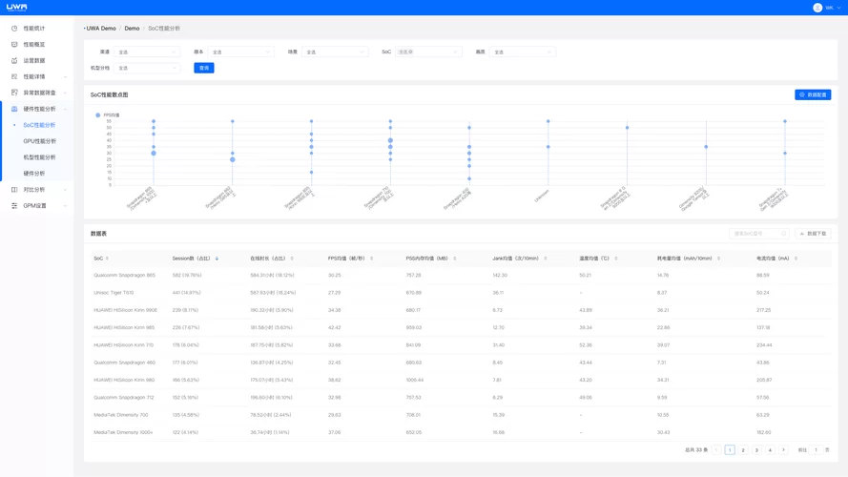
Task: Open 运营数据 in the sidebar
Action: coord(34,60)
